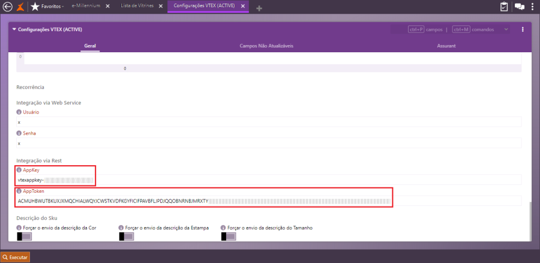The width and height of the screenshot is (540, 263).
Task: Click the ctrl+P campos shortcut
Action: [425, 29]
